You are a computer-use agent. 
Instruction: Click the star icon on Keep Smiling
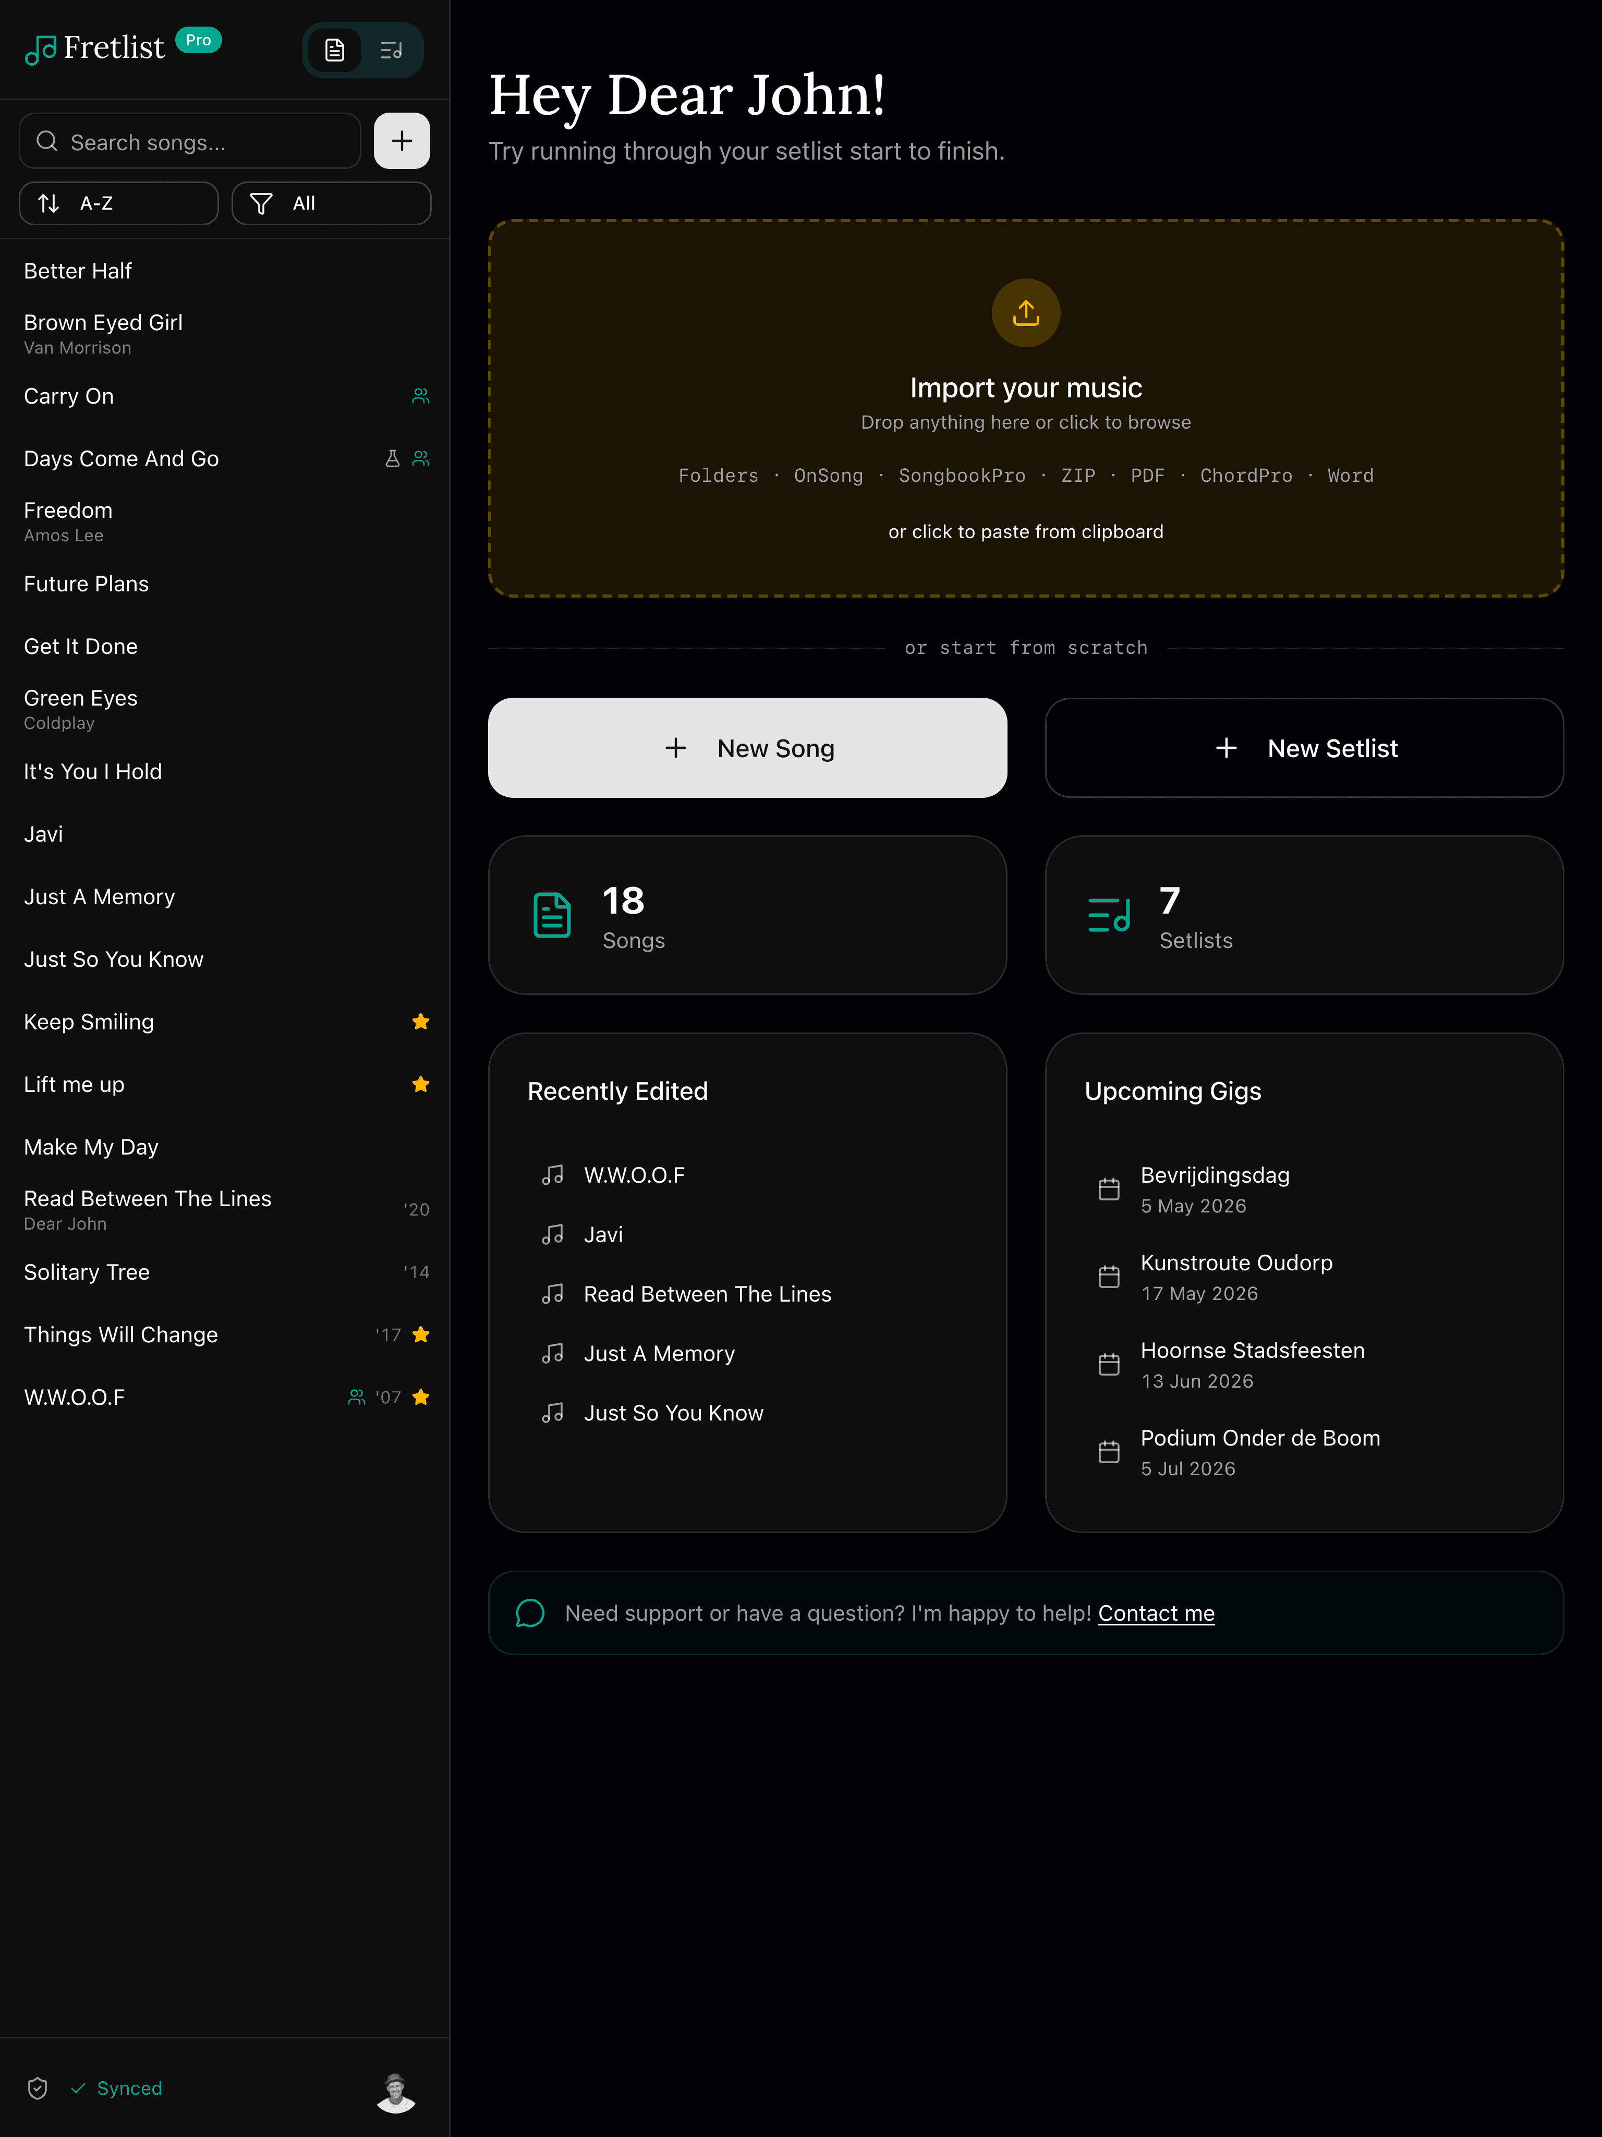pos(420,1022)
